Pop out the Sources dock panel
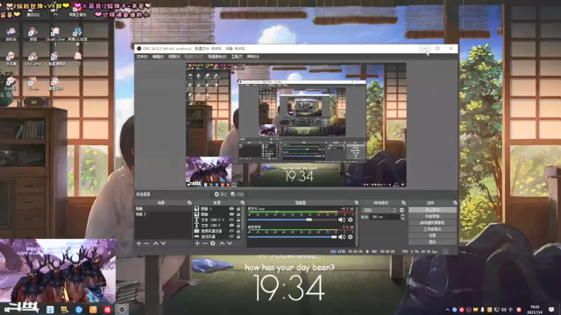 242,202
